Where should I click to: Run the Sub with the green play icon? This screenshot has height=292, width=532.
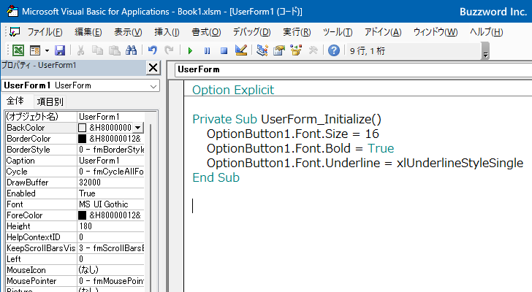[190, 51]
